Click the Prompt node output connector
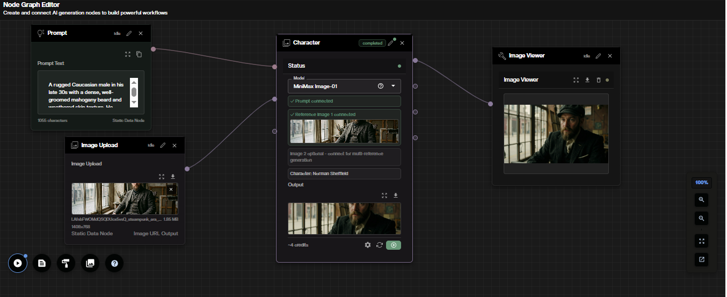Viewport: 727px width, 297px height. click(153, 49)
